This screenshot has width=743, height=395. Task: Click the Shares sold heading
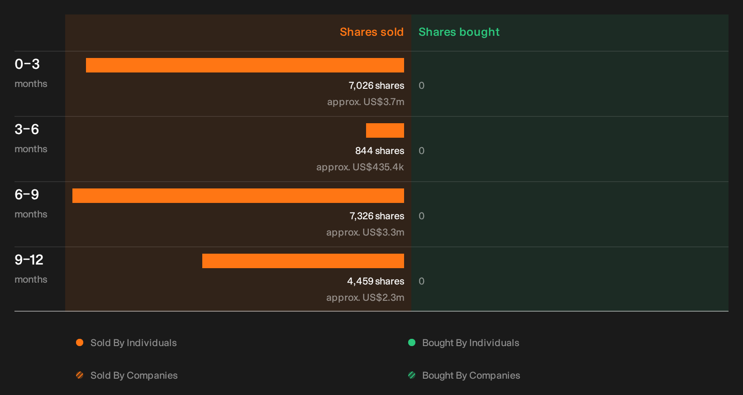[371, 32]
